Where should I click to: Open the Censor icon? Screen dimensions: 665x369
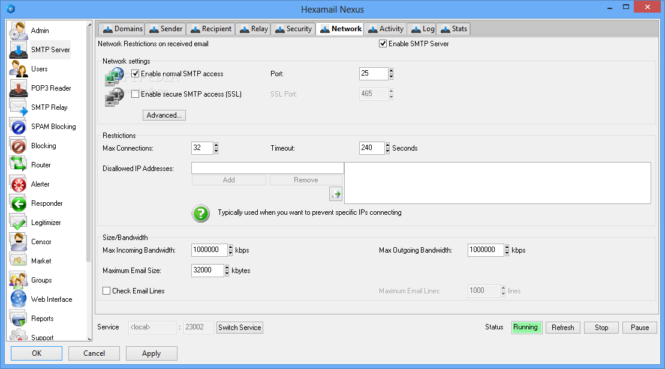click(x=18, y=242)
